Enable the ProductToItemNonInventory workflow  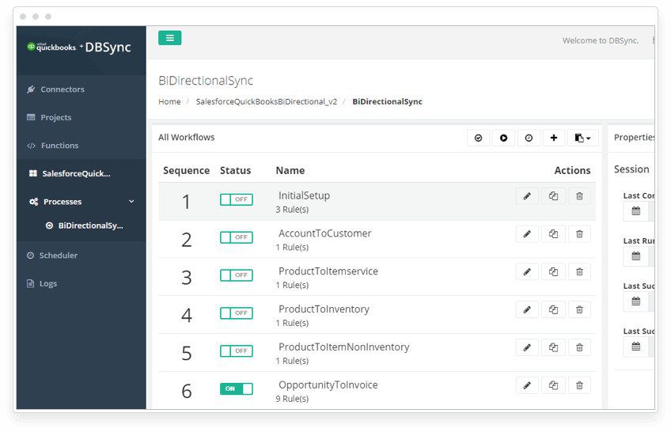[236, 351]
